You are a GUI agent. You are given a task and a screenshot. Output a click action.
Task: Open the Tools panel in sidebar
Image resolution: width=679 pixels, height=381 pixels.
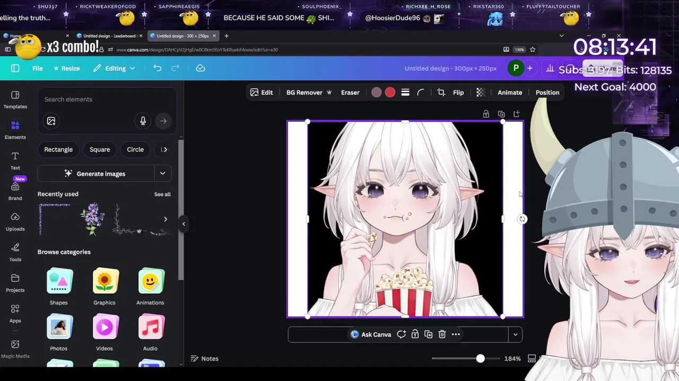15,252
